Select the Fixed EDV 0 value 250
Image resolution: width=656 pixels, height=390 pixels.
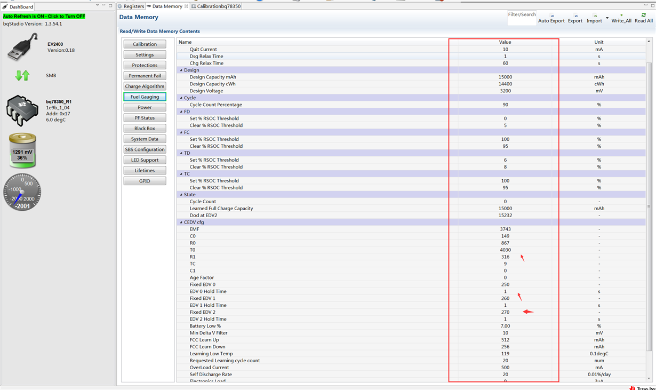point(505,285)
